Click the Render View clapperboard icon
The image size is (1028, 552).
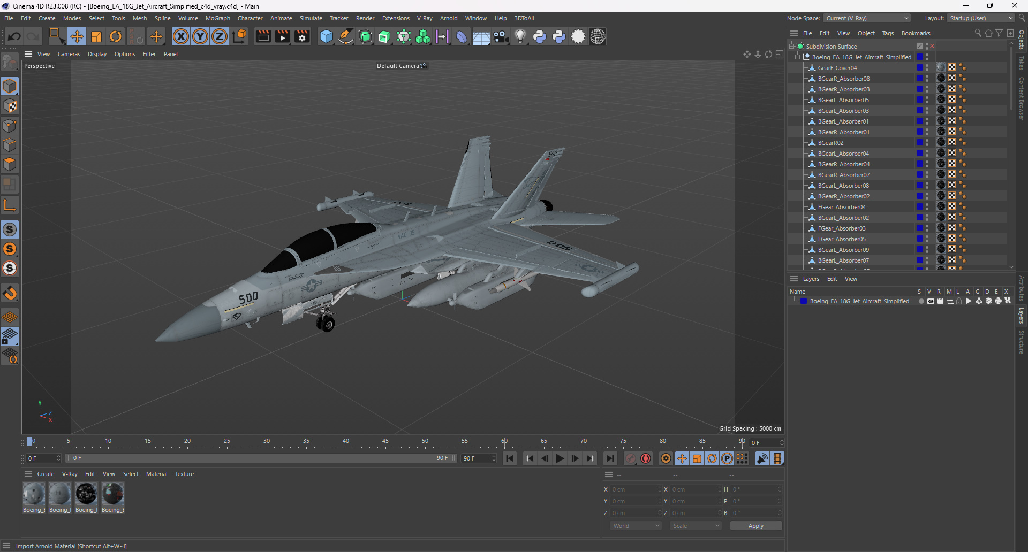pyautogui.click(x=263, y=36)
